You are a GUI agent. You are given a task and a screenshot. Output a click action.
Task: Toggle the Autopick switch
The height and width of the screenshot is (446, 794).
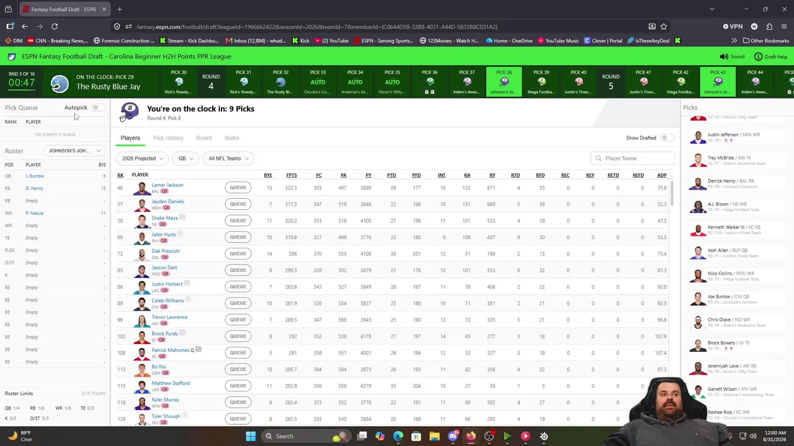[x=97, y=108]
